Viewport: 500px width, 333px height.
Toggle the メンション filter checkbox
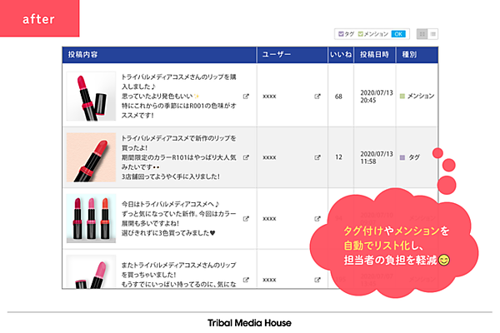point(360,34)
